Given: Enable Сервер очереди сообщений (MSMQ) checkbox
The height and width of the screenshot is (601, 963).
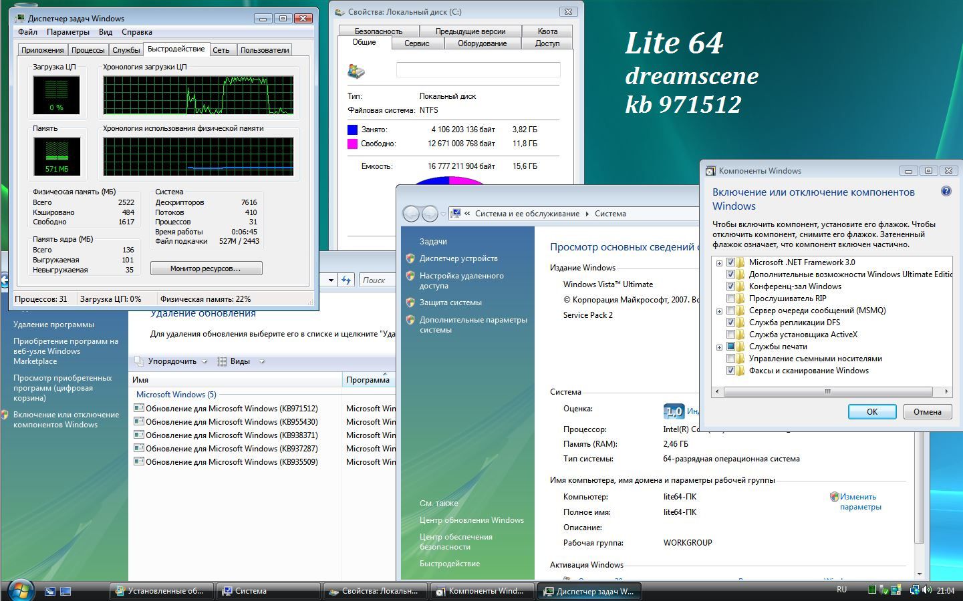Looking at the screenshot, I should 730,311.
